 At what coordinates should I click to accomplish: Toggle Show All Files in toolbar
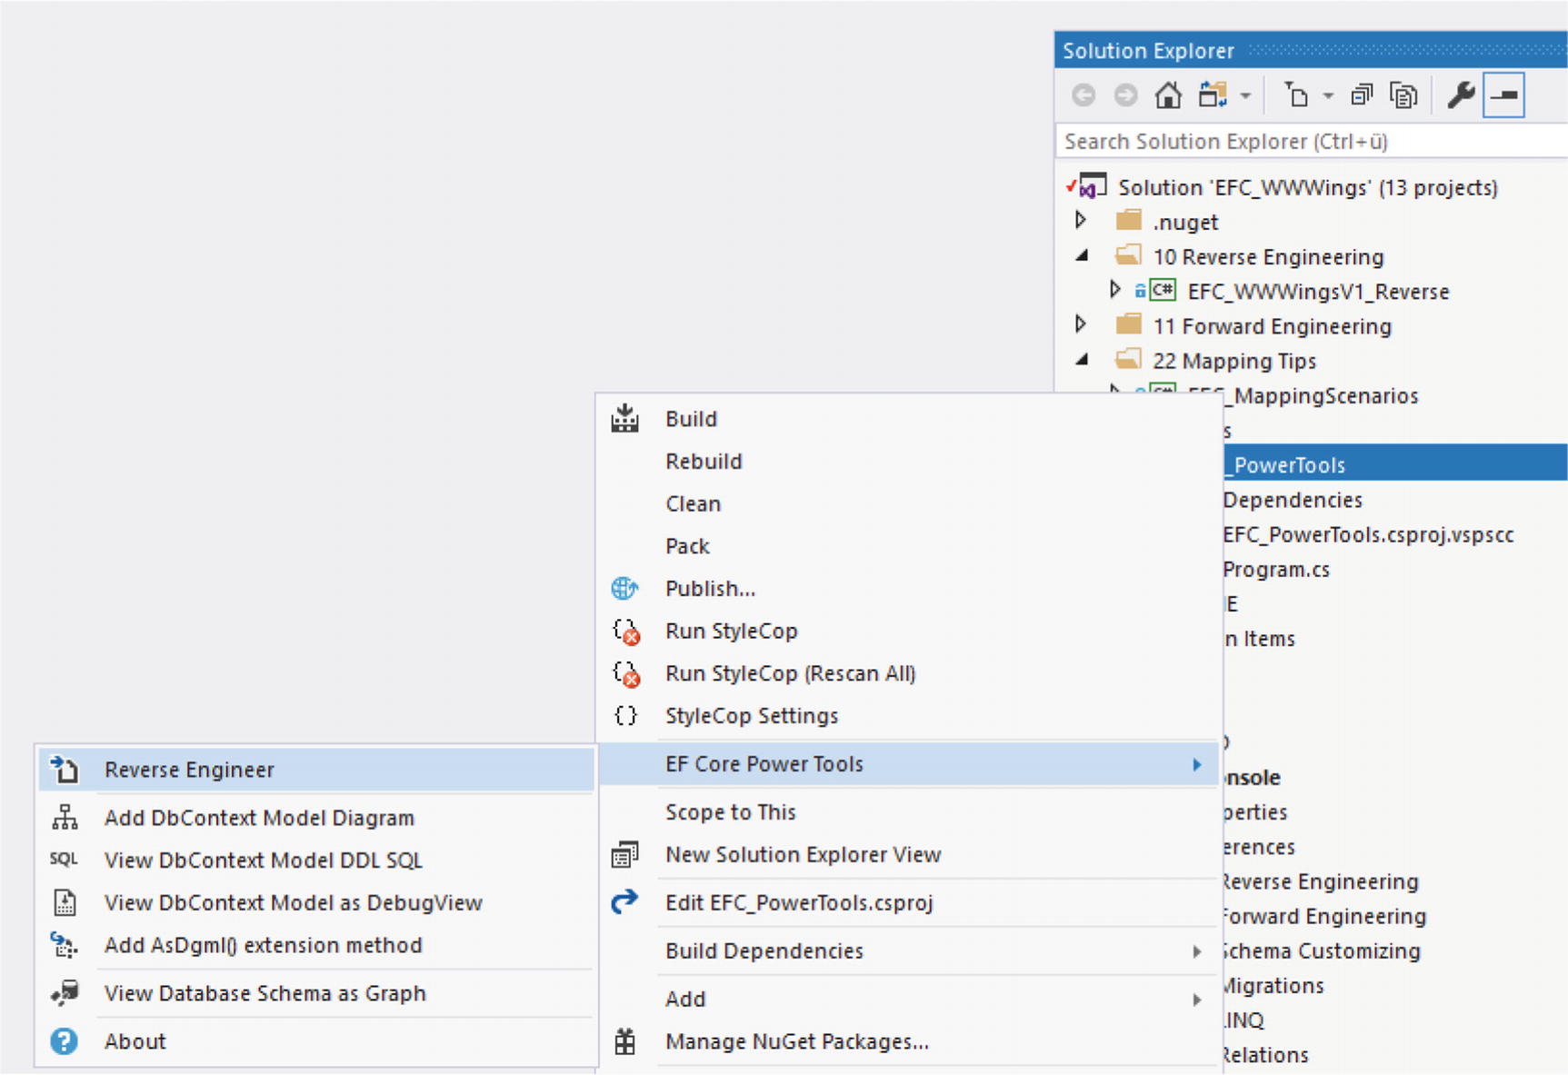tap(1403, 95)
